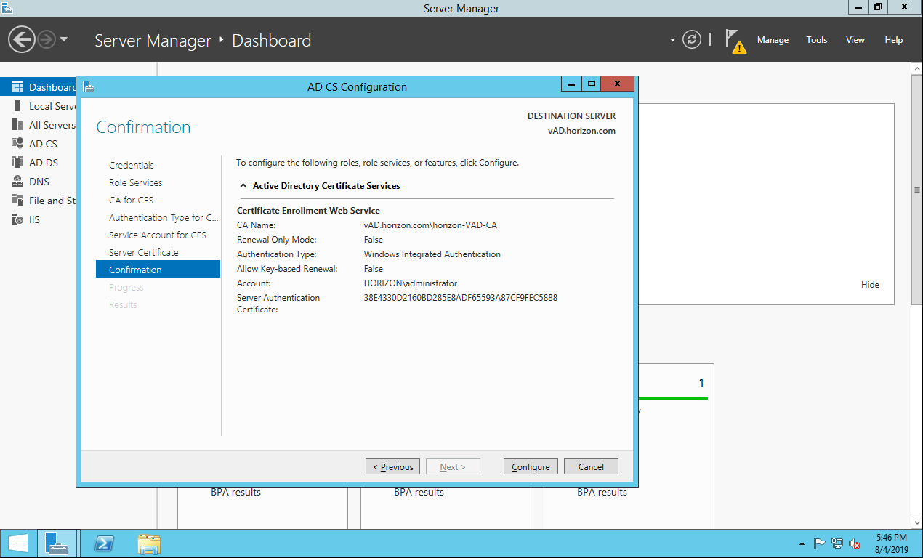Open File Explorer from the taskbar
The width and height of the screenshot is (923, 558).
click(x=149, y=543)
